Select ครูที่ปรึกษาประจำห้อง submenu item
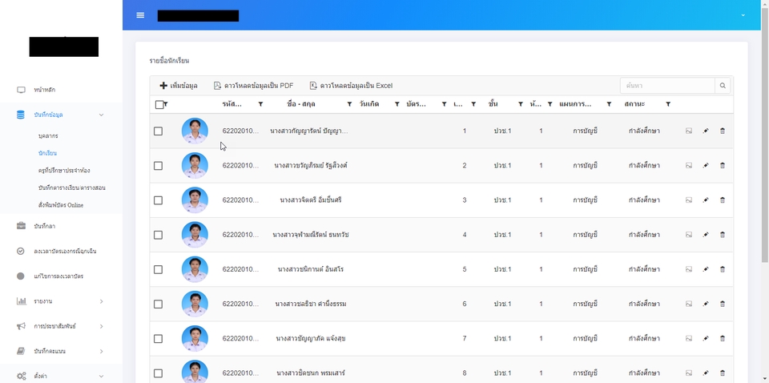Screen dimensions: 769x383 [x=64, y=170]
